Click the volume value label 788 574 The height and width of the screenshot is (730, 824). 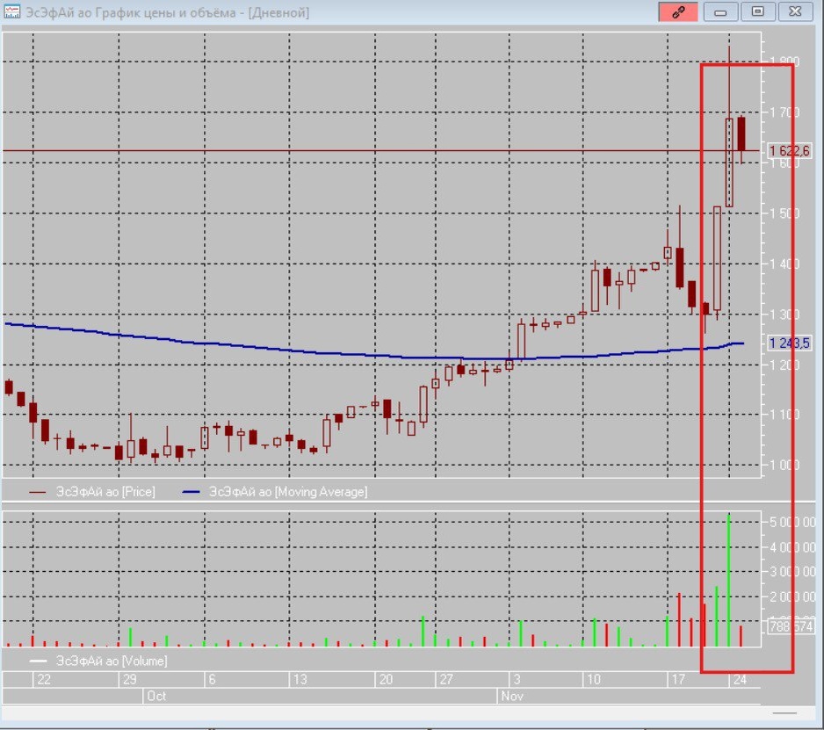pyautogui.click(x=791, y=626)
